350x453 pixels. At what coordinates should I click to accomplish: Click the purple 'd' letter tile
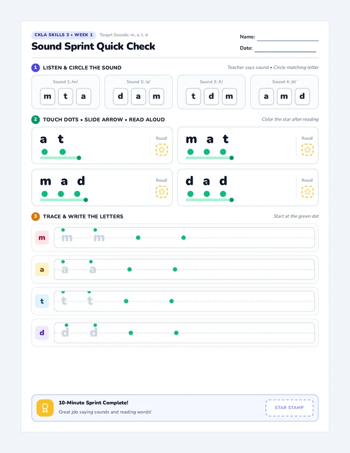point(42,333)
